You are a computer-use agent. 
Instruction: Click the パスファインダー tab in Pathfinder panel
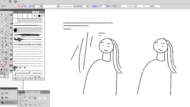coord(32,92)
